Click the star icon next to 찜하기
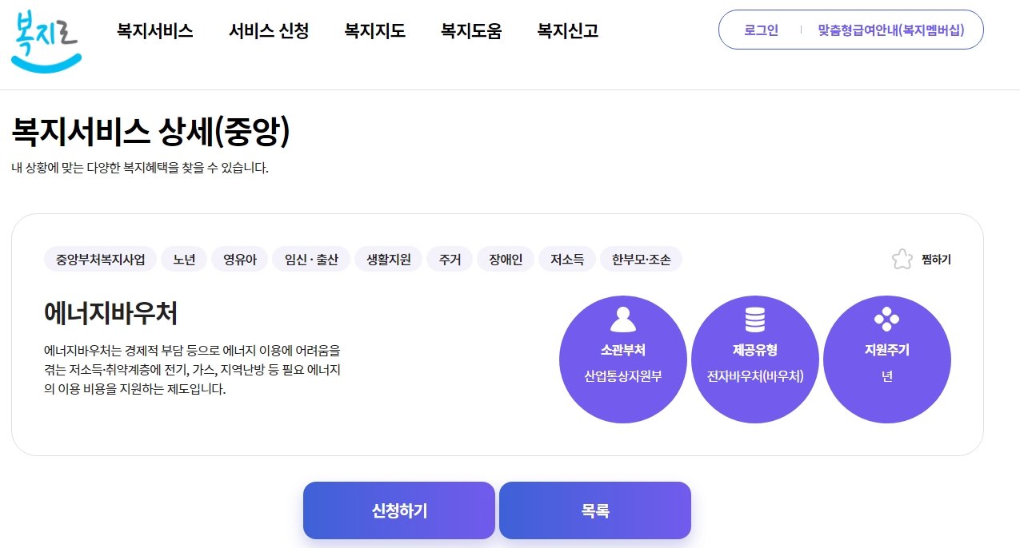Image resolution: width=1020 pixels, height=548 pixels. point(902,258)
